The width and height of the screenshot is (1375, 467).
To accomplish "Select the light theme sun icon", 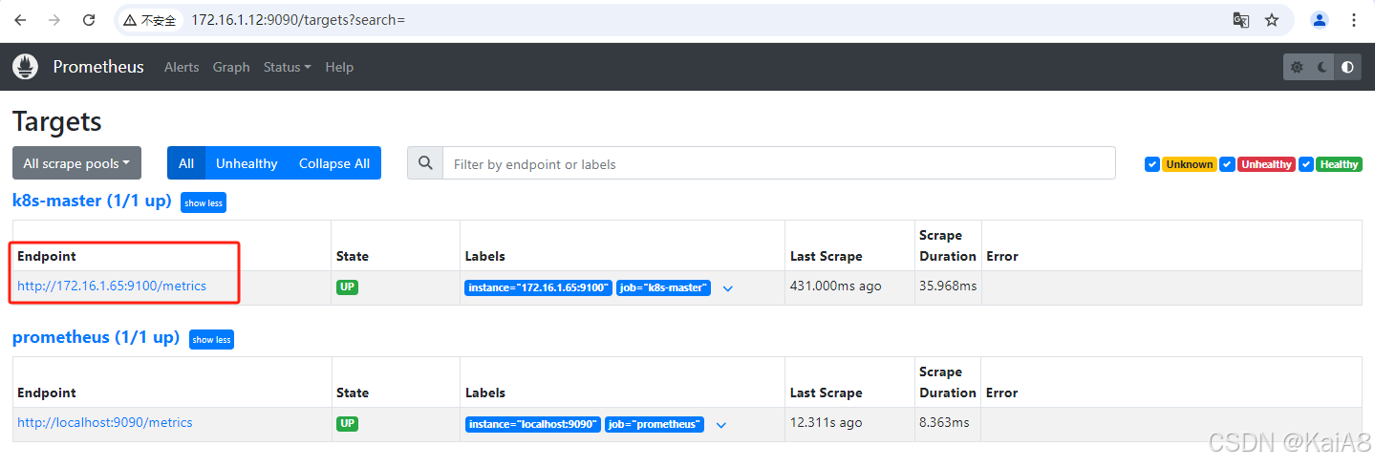I will pyautogui.click(x=1297, y=67).
